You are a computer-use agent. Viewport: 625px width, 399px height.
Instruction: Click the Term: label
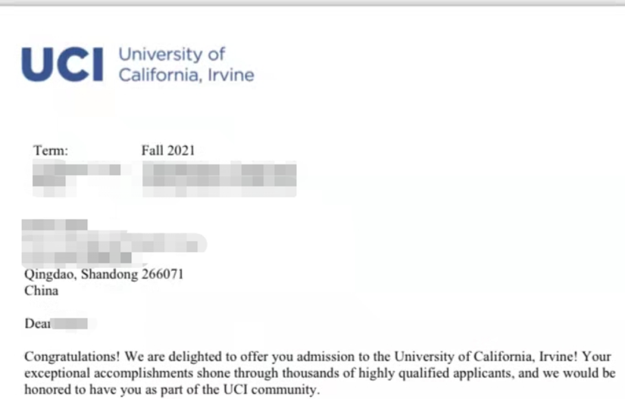pos(50,150)
